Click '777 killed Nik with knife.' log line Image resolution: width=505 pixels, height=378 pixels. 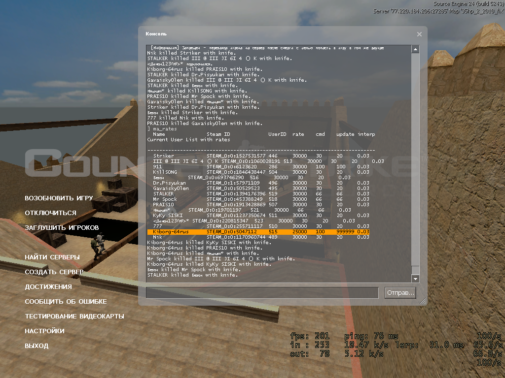(x=185, y=118)
